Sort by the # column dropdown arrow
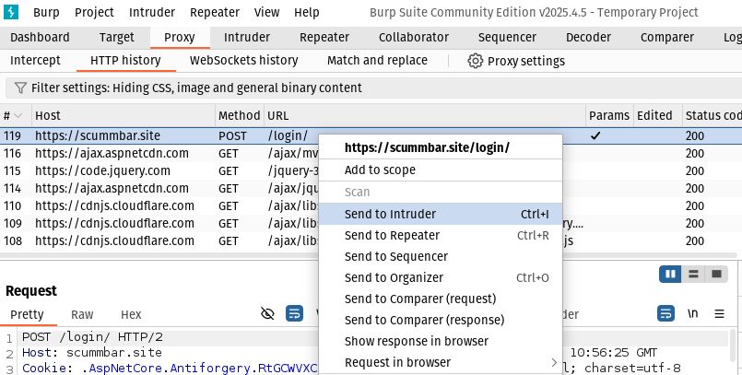The image size is (742, 375). tap(18, 116)
